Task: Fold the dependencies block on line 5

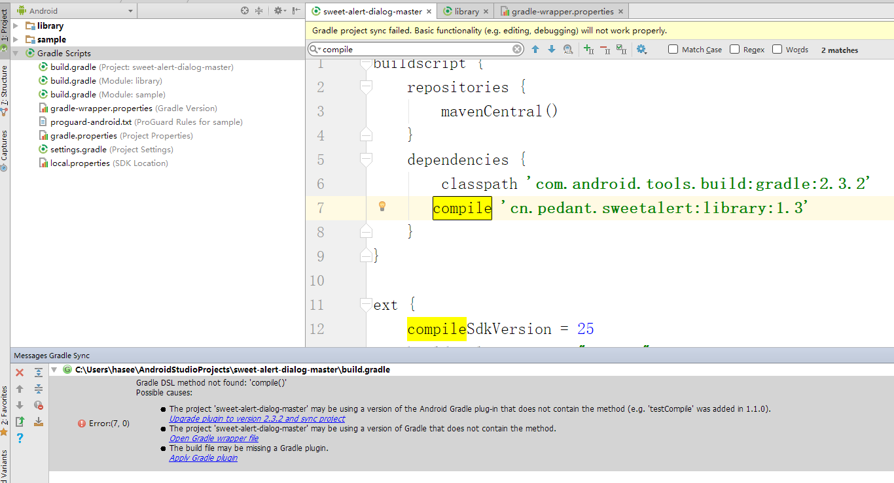Action: (366, 159)
